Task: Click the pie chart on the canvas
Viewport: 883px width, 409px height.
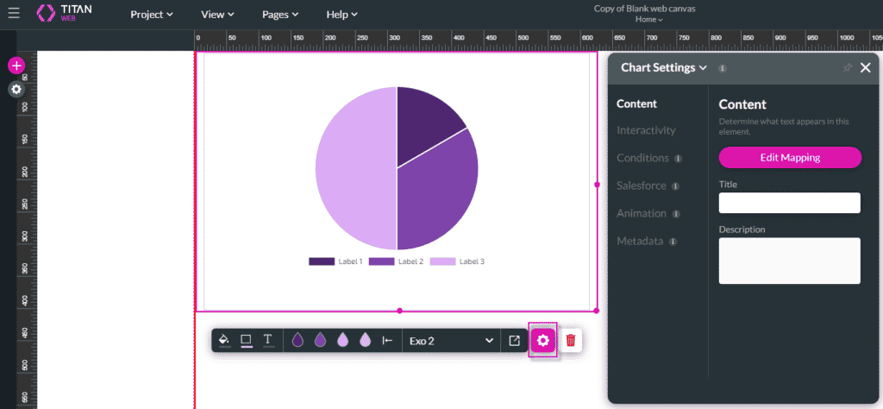Action: (x=397, y=168)
